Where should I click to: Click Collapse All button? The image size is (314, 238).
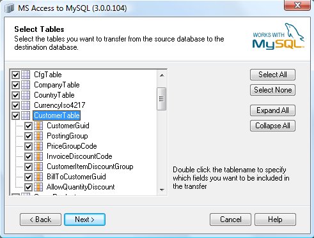(272, 126)
